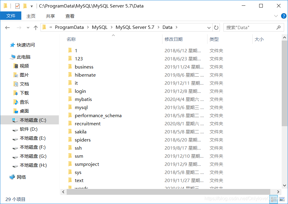Switch to details view layout icon
Image resolution: width=288 pixels, height=204 pixels.
(x=274, y=199)
